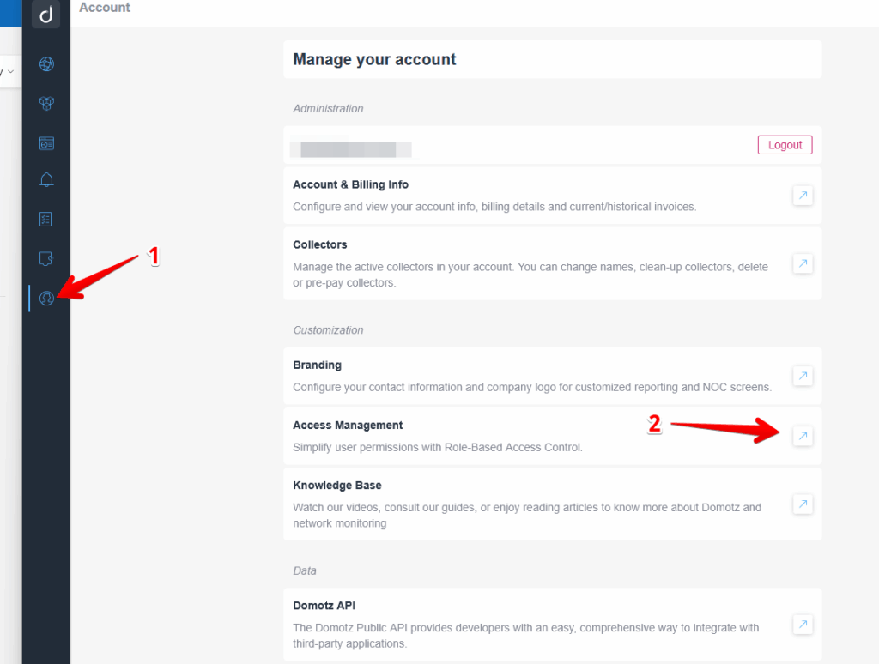
Task: Open the globe icon in sidebar
Action: 46,64
